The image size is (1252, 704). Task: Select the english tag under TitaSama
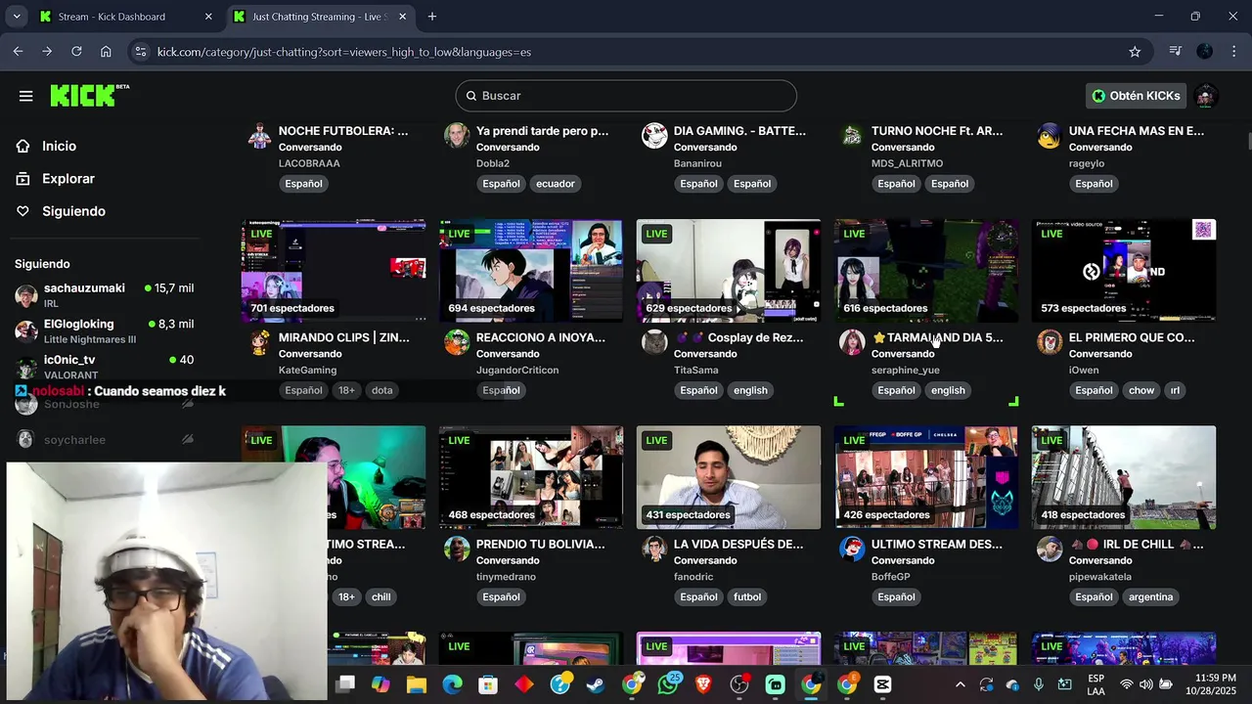pyautogui.click(x=750, y=390)
